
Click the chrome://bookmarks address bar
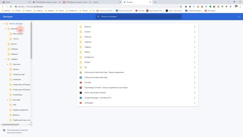pyautogui.click(x=98, y=7)
